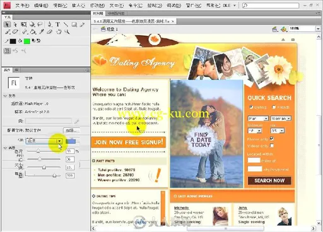
Task: Select the Lasso tool
Action: point(40,25)
